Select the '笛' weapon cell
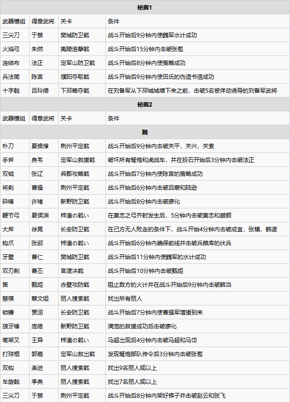Viewport: 290px width, 402px height. click(15, 284)
